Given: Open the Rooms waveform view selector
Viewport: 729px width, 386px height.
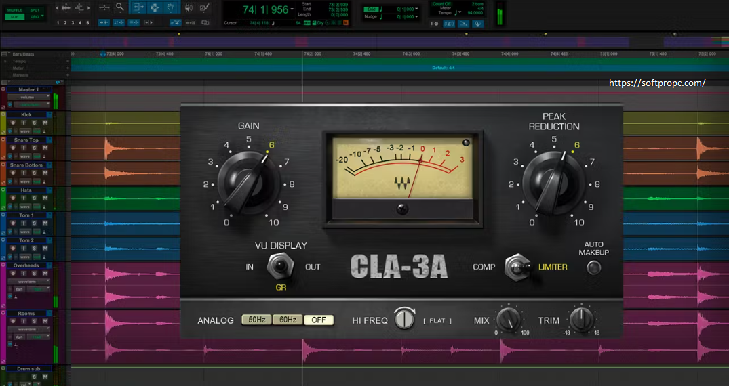Looking at the screenshot, I should pos(29,329).
